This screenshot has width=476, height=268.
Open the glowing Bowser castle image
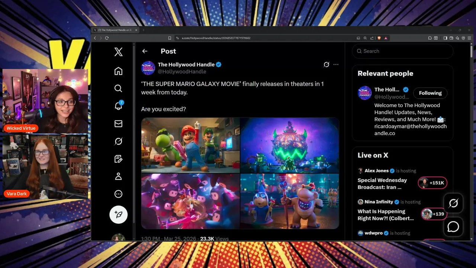click(290, 145)
